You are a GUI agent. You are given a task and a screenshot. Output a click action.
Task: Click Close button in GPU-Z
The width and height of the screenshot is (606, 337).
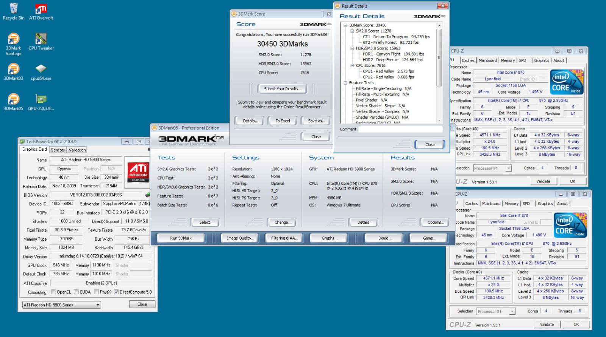coord(142,304)
